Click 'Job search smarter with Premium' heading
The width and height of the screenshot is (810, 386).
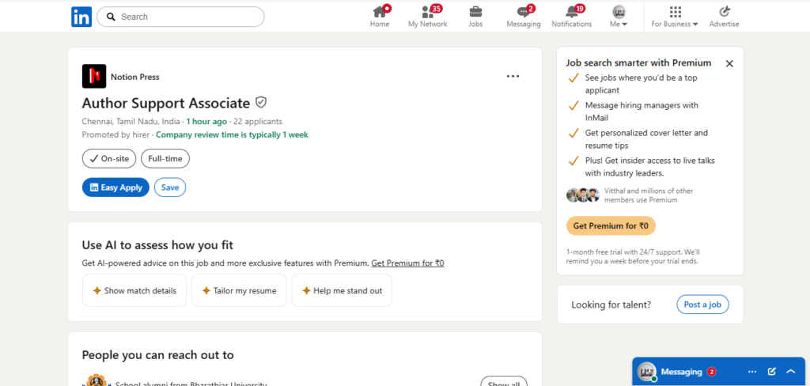(x=638, y=63)
